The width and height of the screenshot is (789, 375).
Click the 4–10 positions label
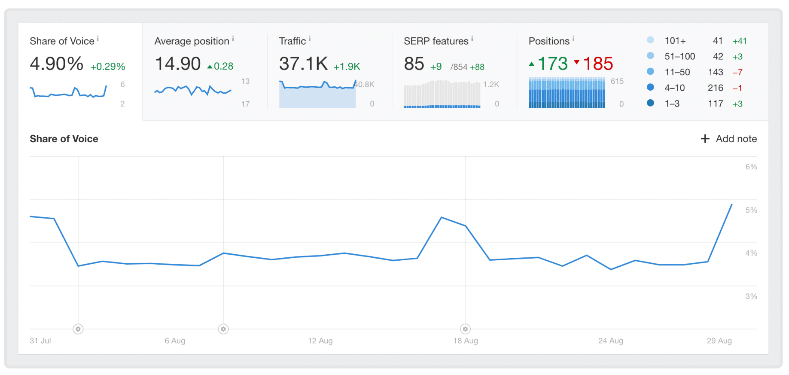675,88
